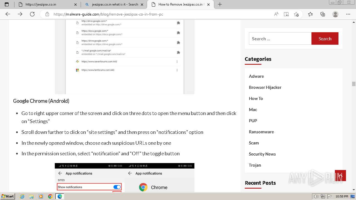Image resolution: width=356 pixels, height=200 pixels.
Task: Open the Adware category
Action: coord(256,76)
